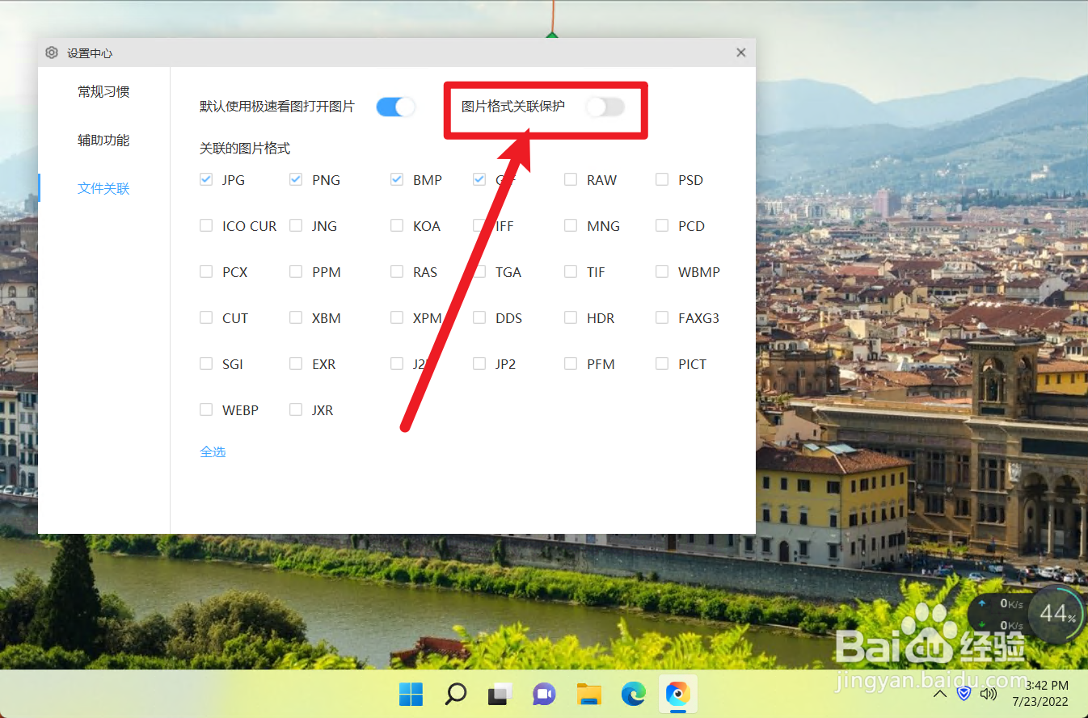Toggle 默认使用极速看图打开图片 switch off
The width and height of the screenshot is (1088, 718).
pyautogui.click(x=395, y=107)
